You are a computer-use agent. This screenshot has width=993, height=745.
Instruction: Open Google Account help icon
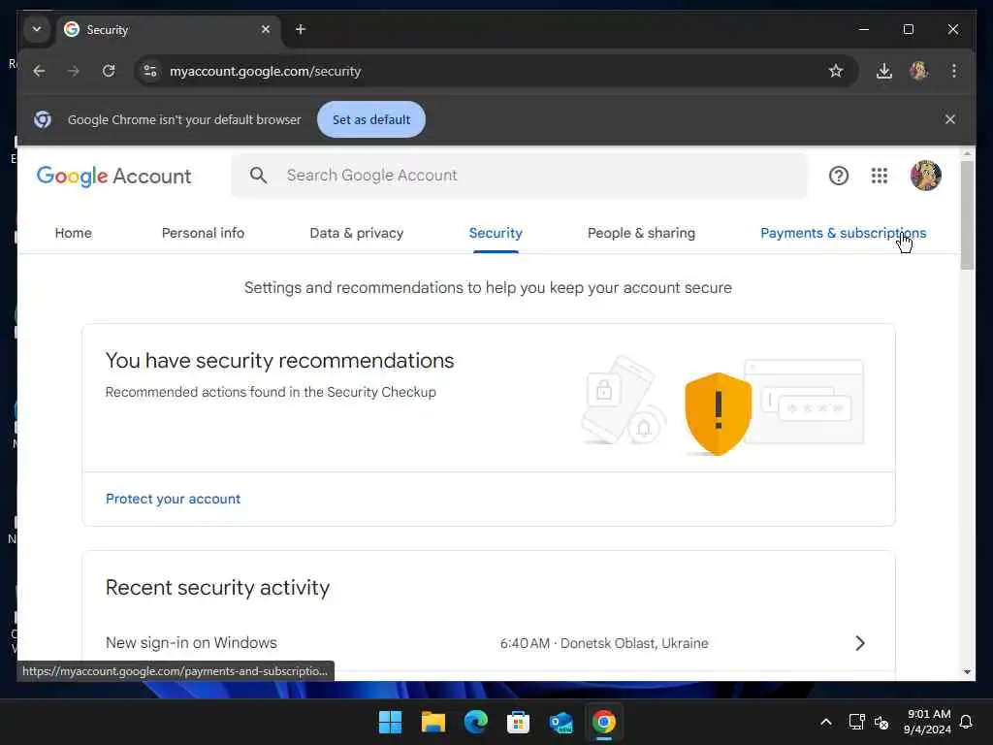pyautogui.click(x=839, y=176)
